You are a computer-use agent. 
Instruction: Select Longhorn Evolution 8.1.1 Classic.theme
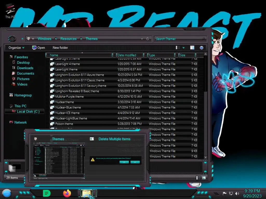80,80
